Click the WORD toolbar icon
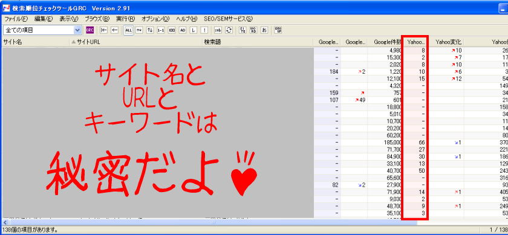The image size is (508, 235). [253, 30]
